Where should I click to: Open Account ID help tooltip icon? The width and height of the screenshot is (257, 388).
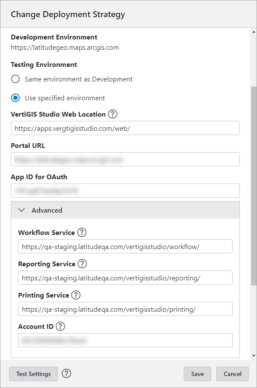[x=60, y=326]
